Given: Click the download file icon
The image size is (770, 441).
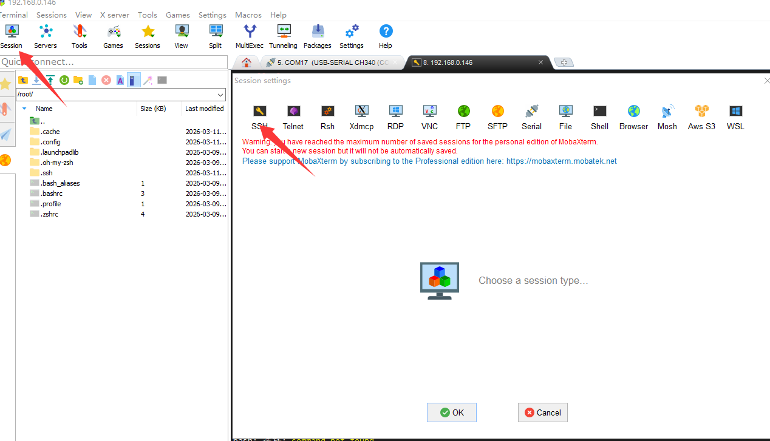Looking at the screenshot, I should [x=36, y=80].
